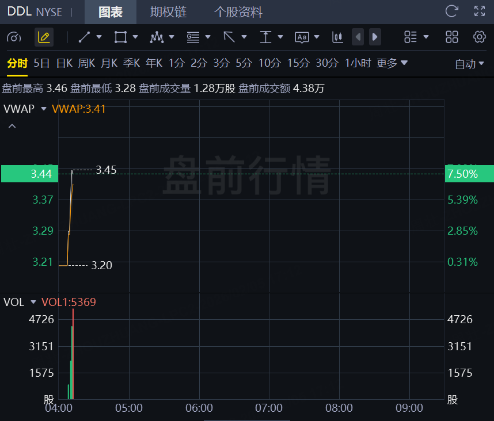Expand the Fibonacci tool dropdown arrow
This screenshot has height=421, width=494.
(208, 37)
